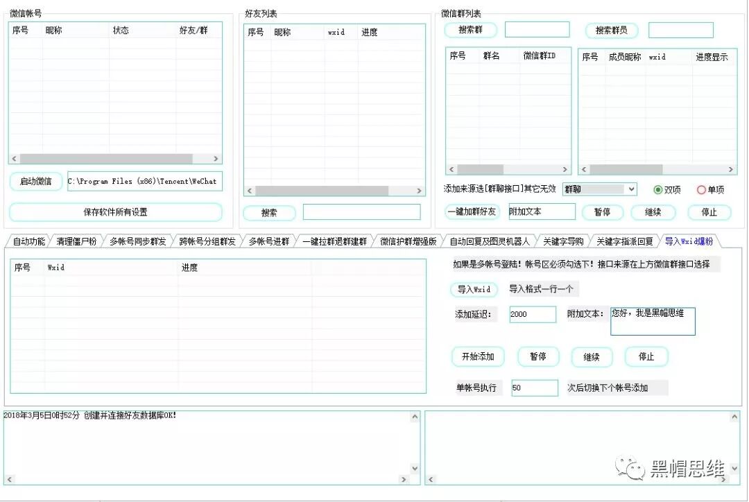This screenshot has height=502, width=749.
Task: Click 暂停 next to 一键加群好友
Action: point(601,212)
